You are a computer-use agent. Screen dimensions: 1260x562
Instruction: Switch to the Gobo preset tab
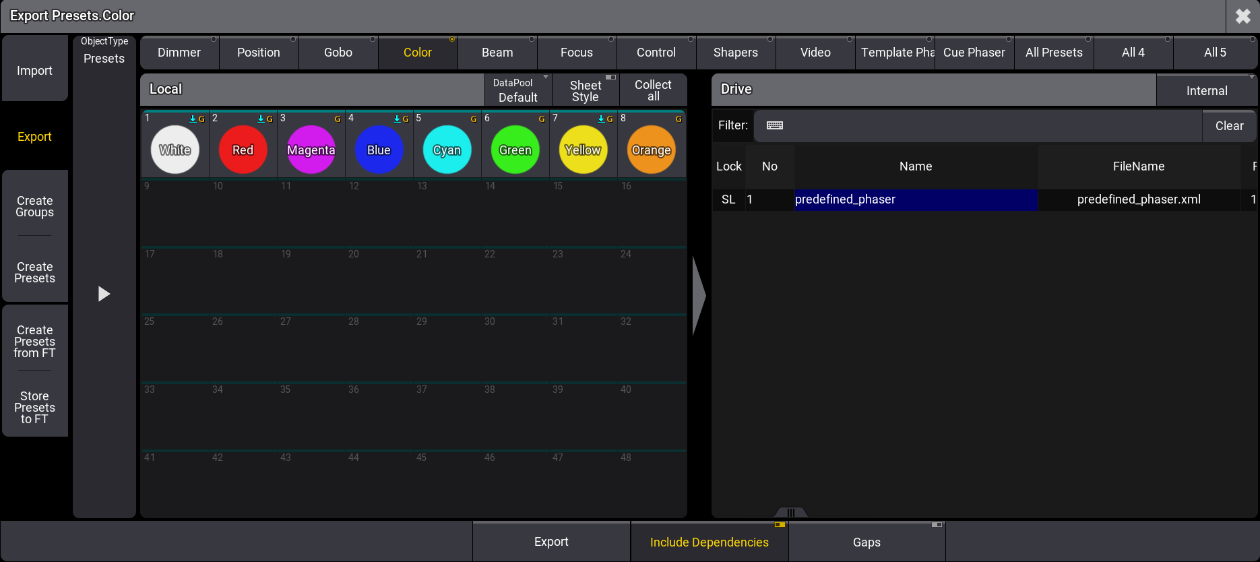(338, 53)
